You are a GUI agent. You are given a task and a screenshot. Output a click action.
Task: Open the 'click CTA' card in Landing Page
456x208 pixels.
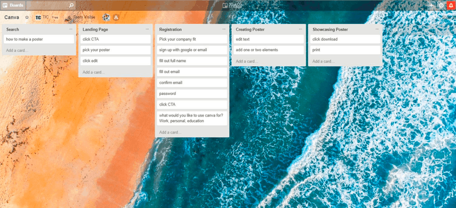click(116, 39)
